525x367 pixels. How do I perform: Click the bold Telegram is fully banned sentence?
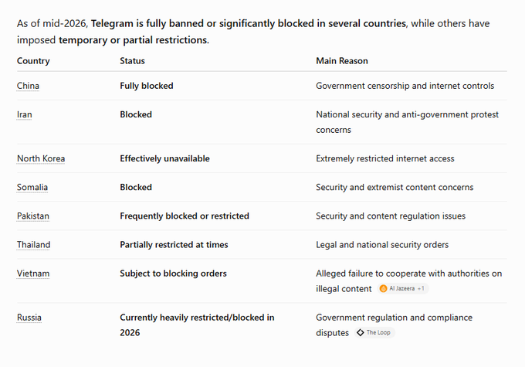coord(249,24)
